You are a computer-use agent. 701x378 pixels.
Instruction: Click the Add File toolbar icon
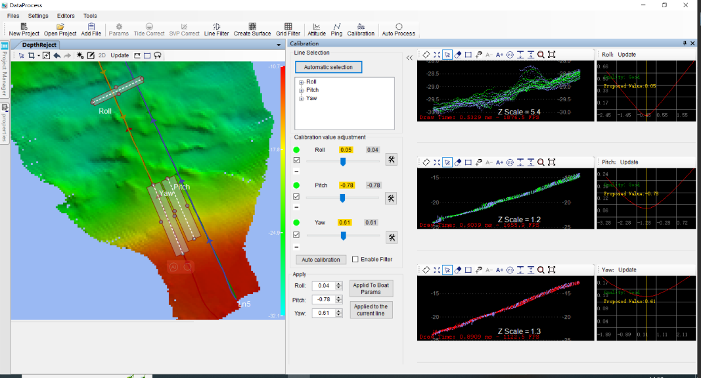[91, 26]
